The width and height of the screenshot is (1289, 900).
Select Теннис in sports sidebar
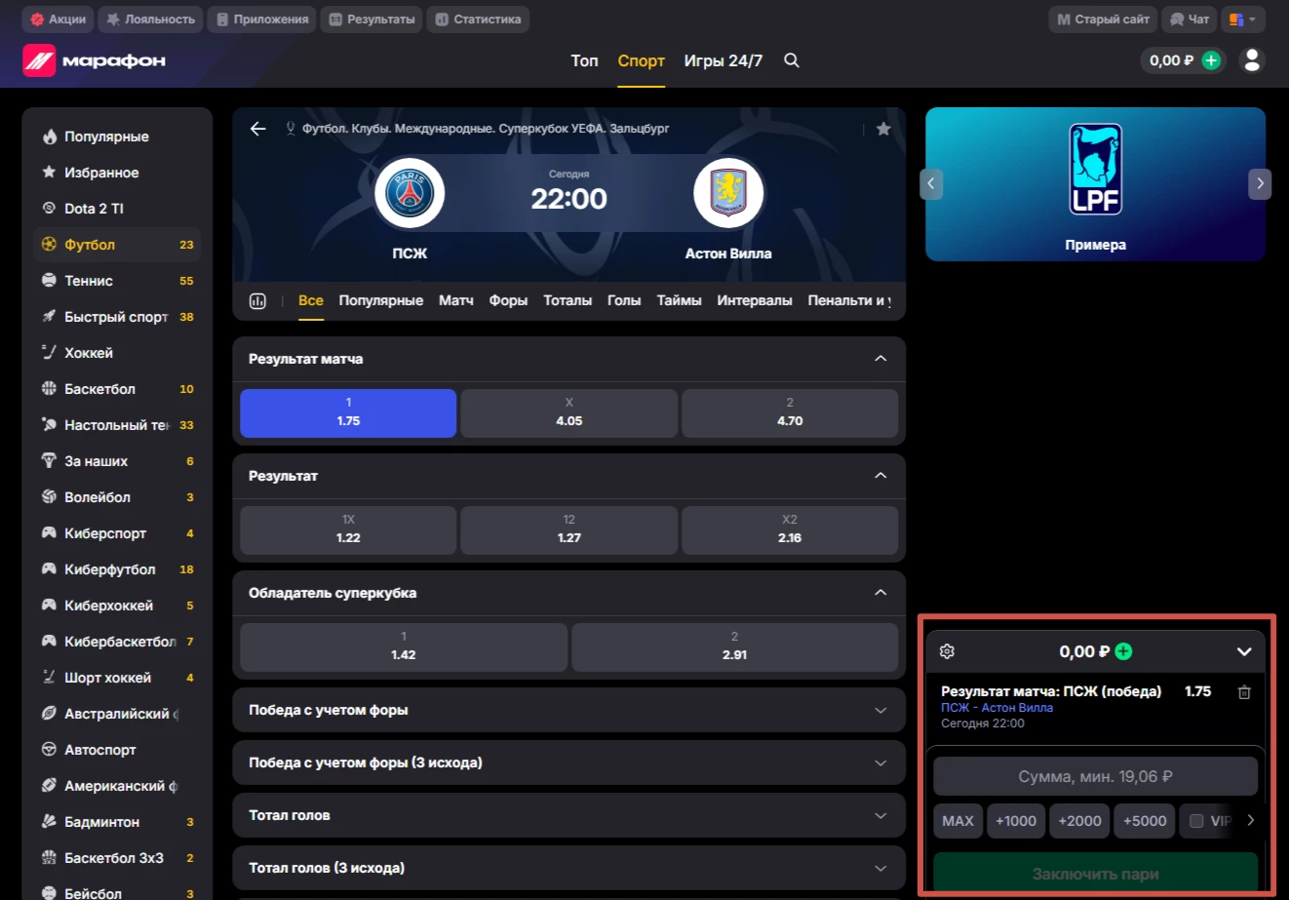click(117, 281)
